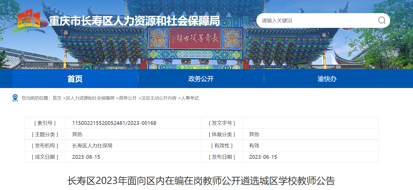Click the 发布日期 label cell

pos(222,157)
